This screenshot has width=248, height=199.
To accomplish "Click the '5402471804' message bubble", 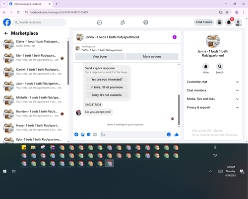I will [93, 104].
